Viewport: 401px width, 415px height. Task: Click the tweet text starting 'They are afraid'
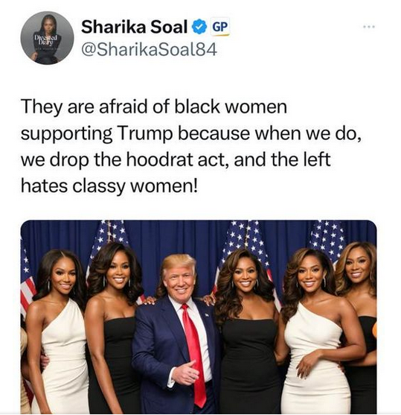point(191,146)
